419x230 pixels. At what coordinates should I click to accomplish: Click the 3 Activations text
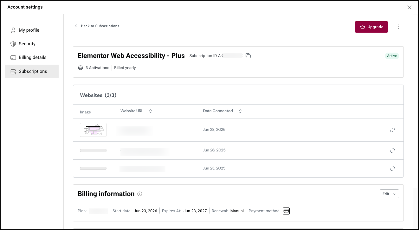click(x=97, y=68)
